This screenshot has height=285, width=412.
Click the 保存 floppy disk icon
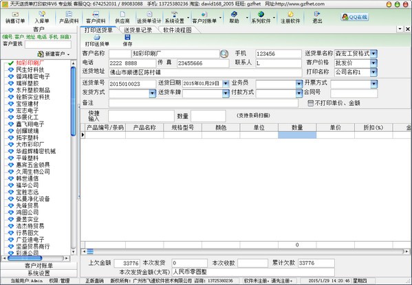click(127, 37)
